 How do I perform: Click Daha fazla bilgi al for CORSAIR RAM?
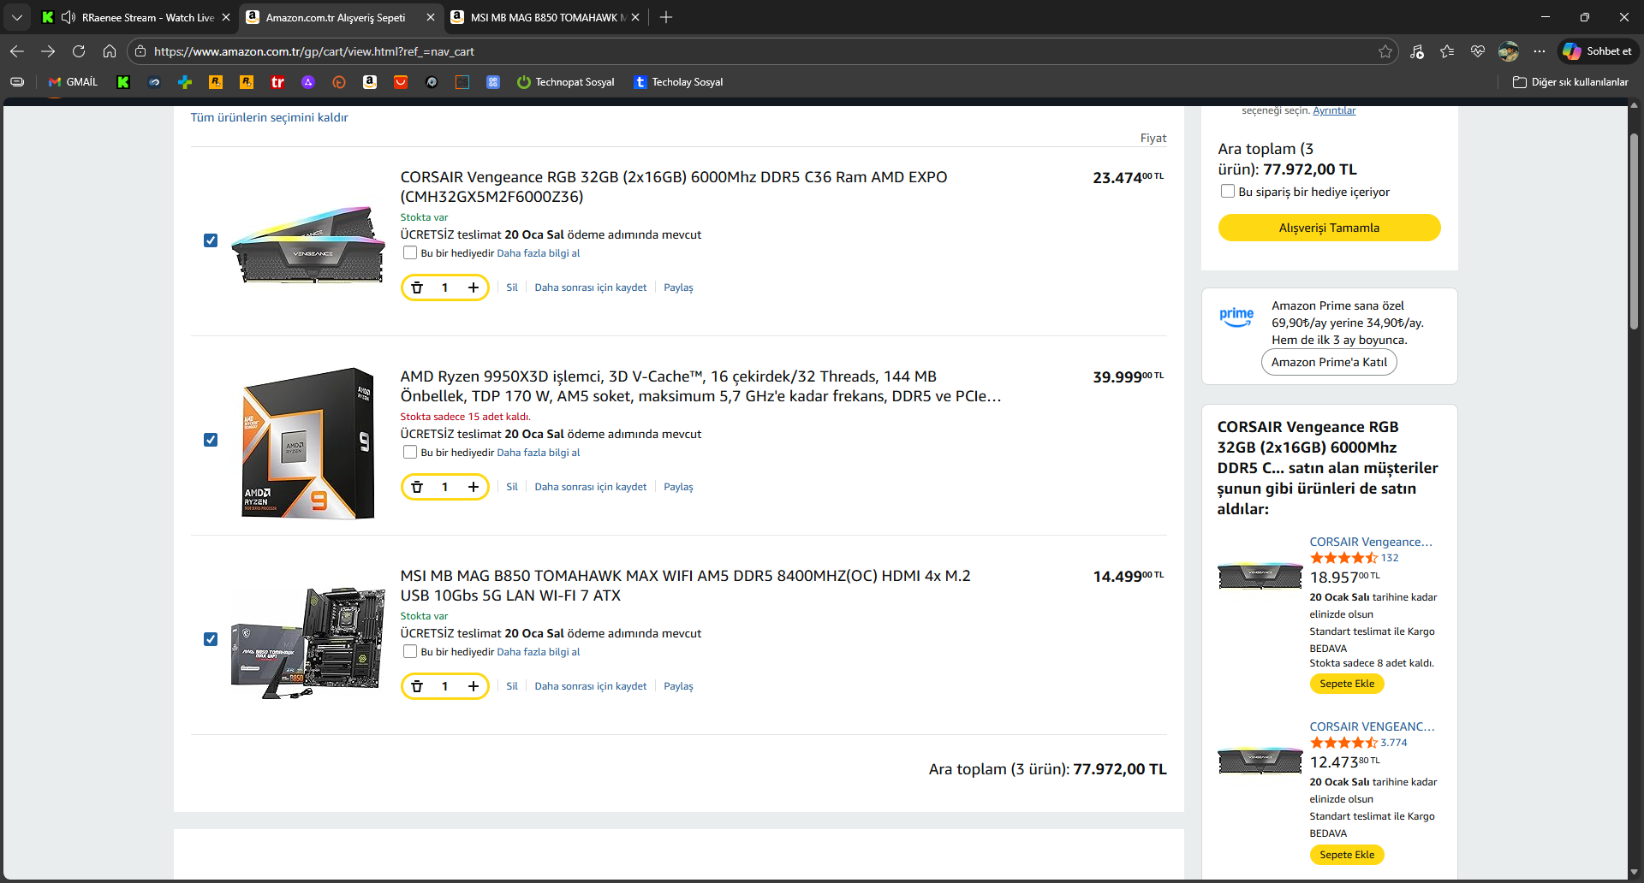pos(539,253)
